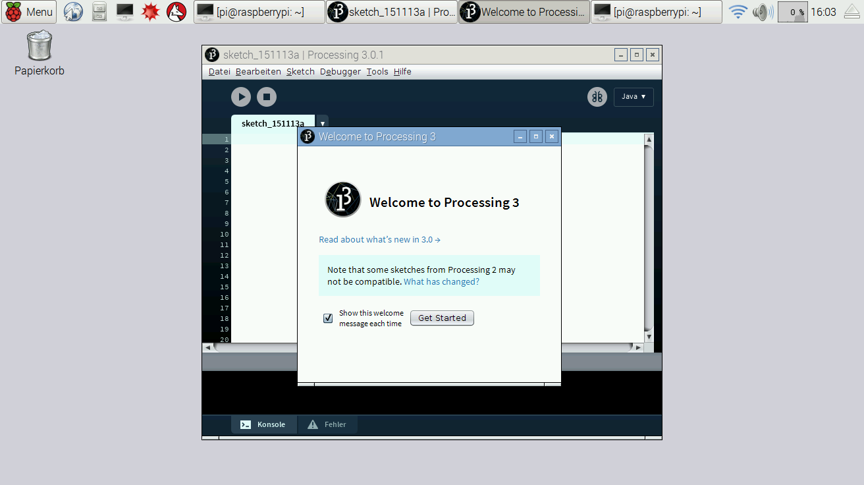This screenshot has width=864, height=485.
Task: Minimize the Welcome to Processing 3 window
Action: [520, 136]
